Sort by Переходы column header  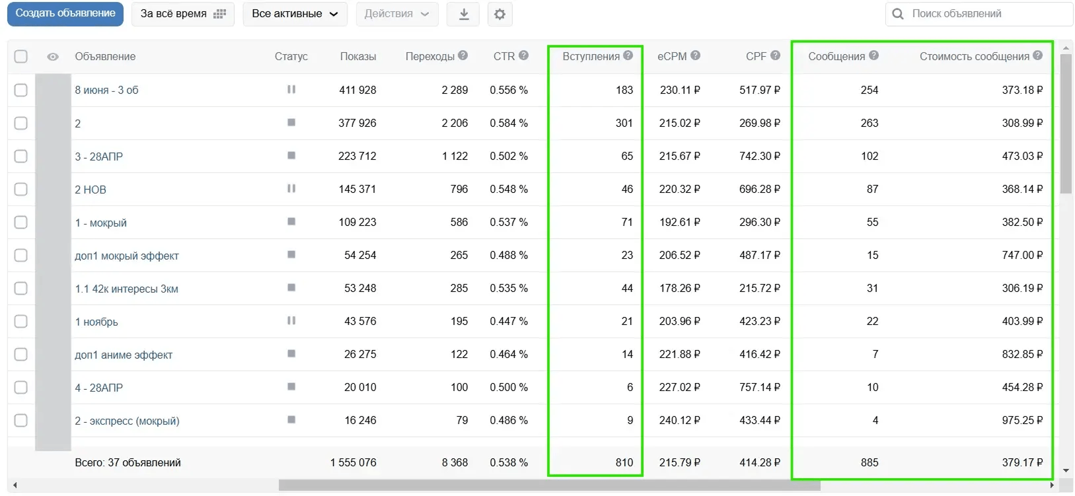(x=430, y=56)
